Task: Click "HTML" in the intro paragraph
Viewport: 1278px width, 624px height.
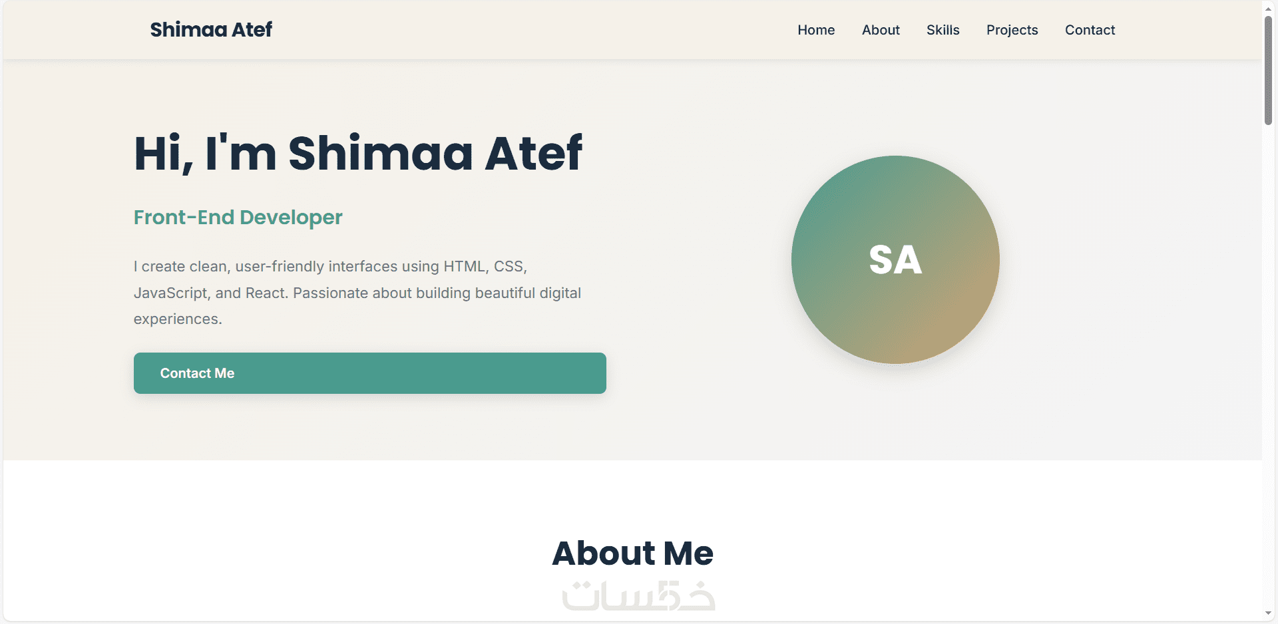Action: pyautogui.click(x=465, y=267)
